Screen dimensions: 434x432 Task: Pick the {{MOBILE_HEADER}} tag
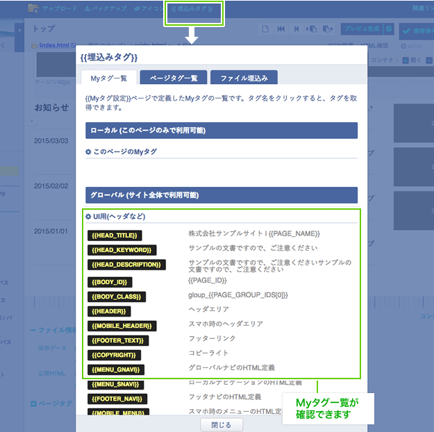click(x=122, y=326)
